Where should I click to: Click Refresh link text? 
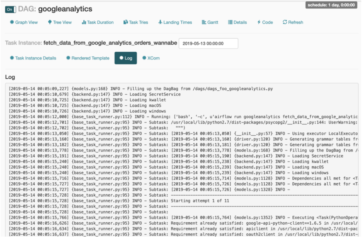pos(295,22)
